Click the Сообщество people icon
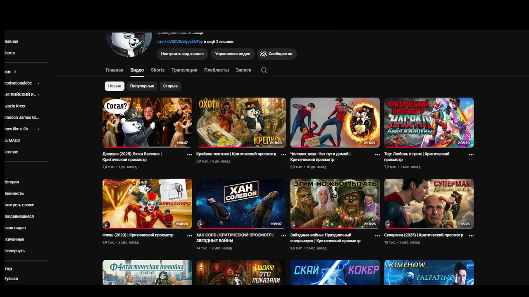 tap(263, 54)
